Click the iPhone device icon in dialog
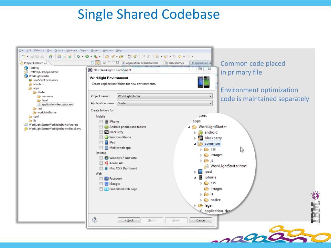The width and height of the screenshot is (331, 248). 107,121
